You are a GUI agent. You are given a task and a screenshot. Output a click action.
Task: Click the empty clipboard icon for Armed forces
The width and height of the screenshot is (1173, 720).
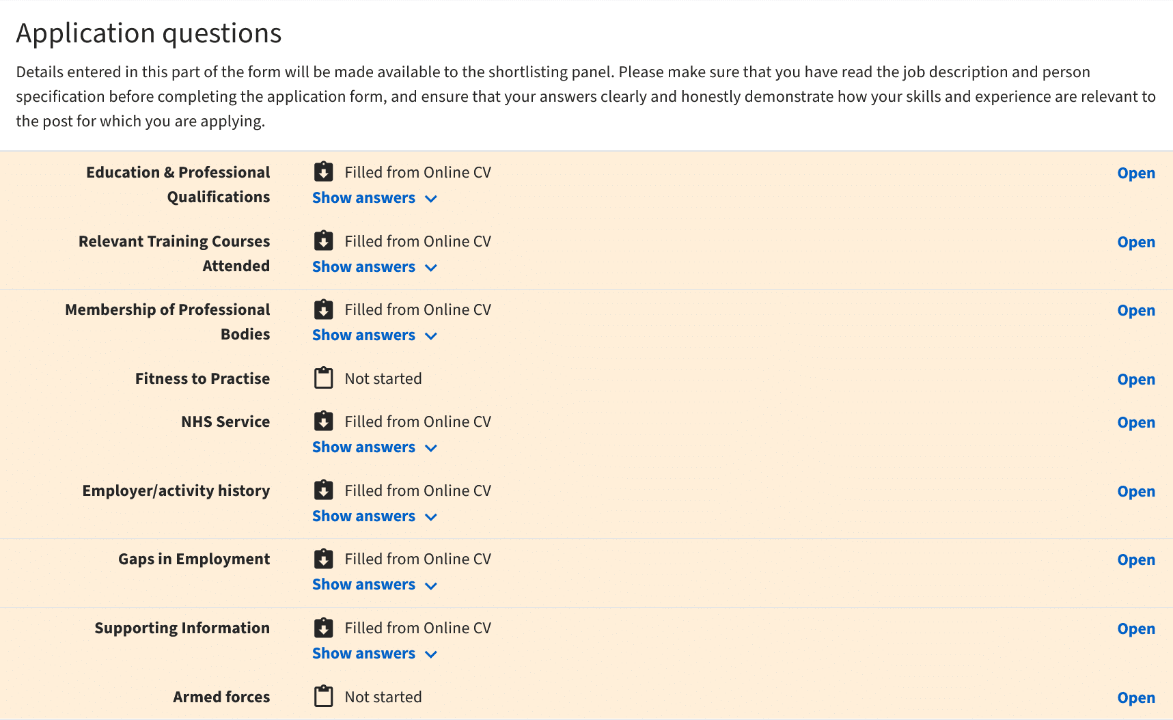tap(323, 696)
